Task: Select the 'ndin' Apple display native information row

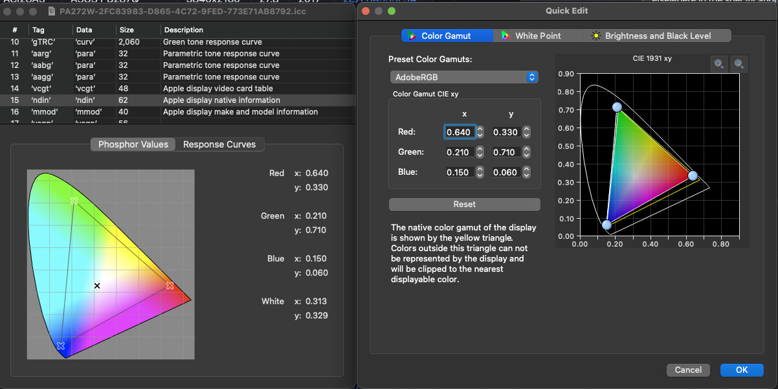Action: coord(178,100)
